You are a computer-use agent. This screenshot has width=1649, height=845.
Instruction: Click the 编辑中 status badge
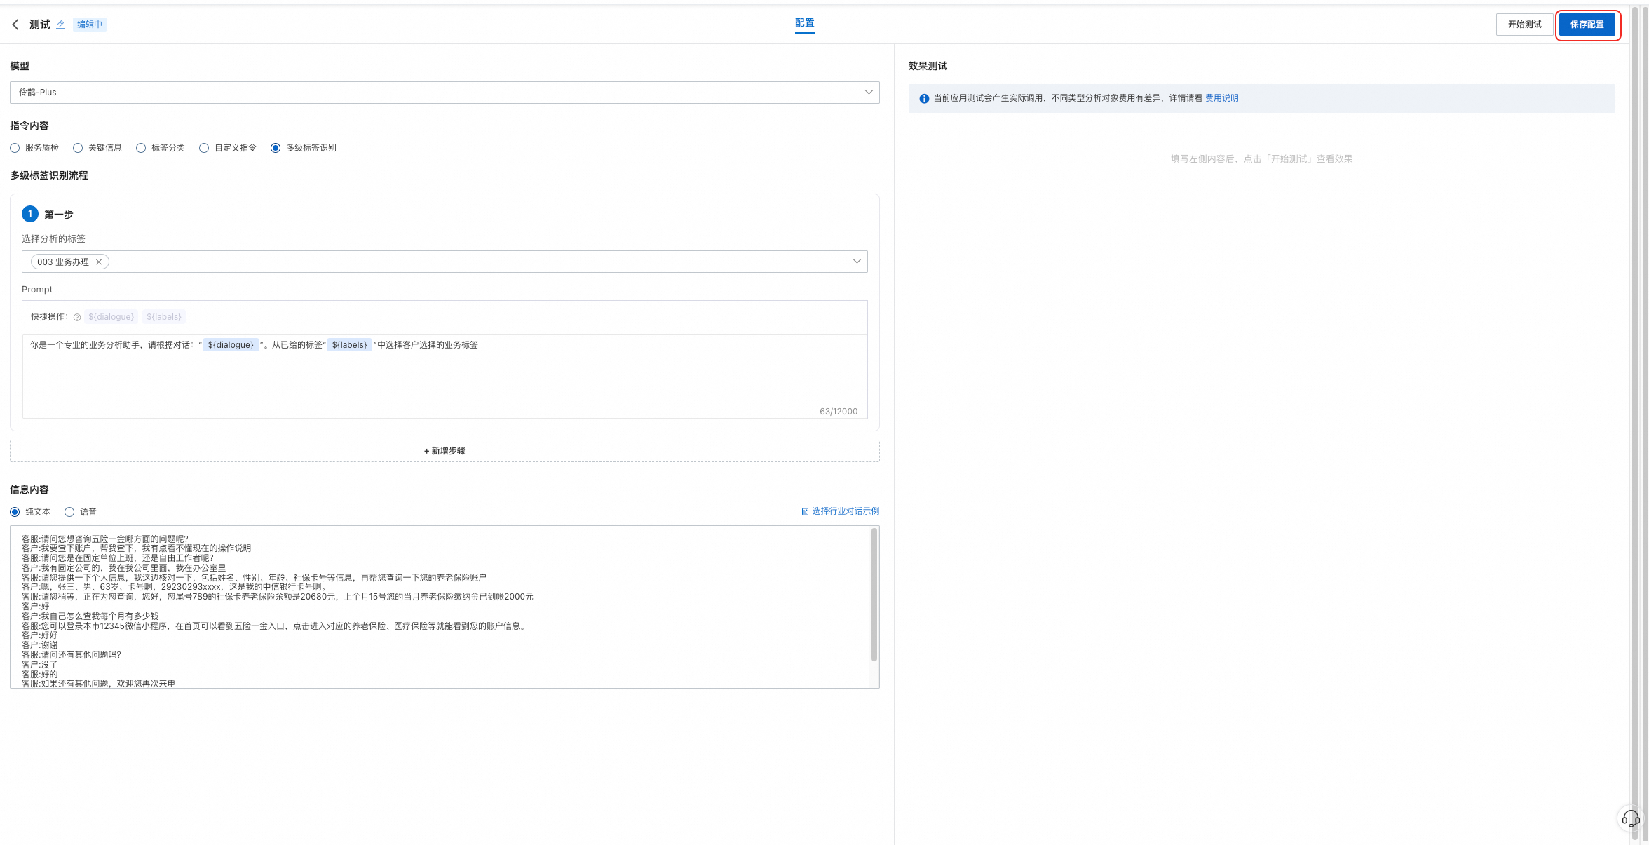tap(90, 25)
